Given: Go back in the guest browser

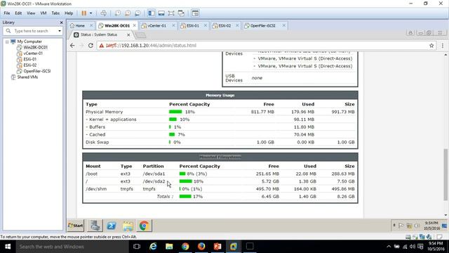Looking at the screenshot, I should tap(72, 45).
